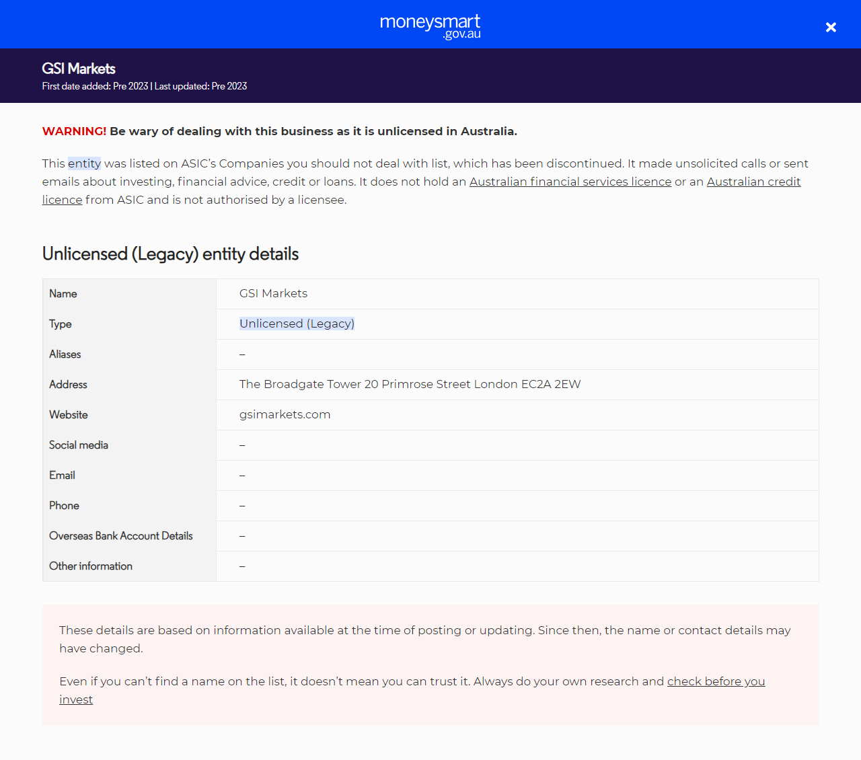Select the 'Unlicensed (Legacy) entity details' heading
Screen dimensions: 861x760
click(x=170, y=254)
